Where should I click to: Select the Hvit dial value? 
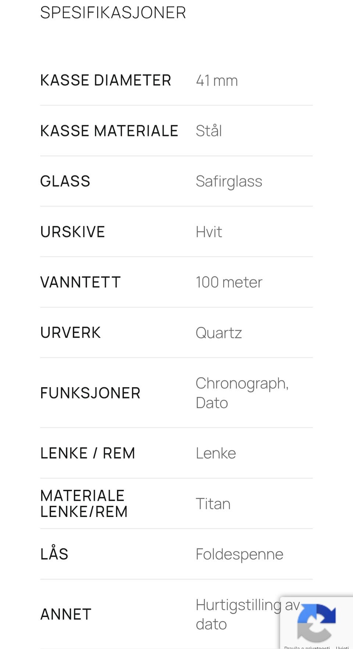pyautogui.click(x=208, y=232)
